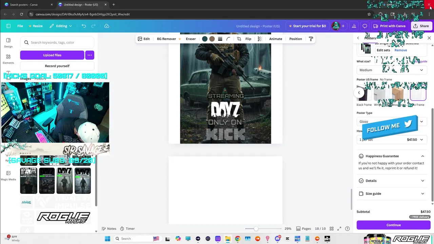Click Start your trial for $0

pyautogui.click(x=307, y=26)
